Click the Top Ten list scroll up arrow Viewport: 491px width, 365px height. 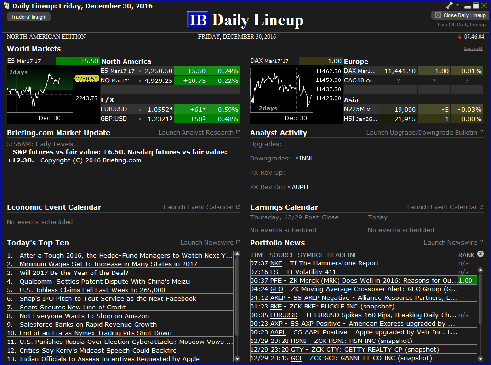pos(237,254)
